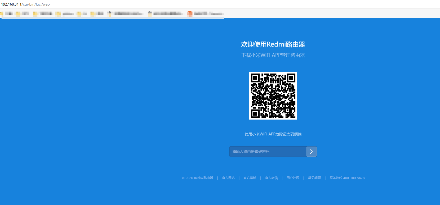Click the 使用小米WiFi APP免除记密码烦恼 text
Image resolution: width=440 pixels, height=205 pixels.
point(273,134)
